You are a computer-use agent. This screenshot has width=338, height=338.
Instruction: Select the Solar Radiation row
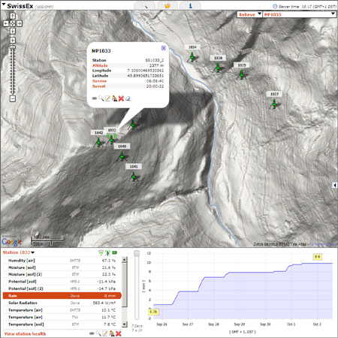point(62,303)
